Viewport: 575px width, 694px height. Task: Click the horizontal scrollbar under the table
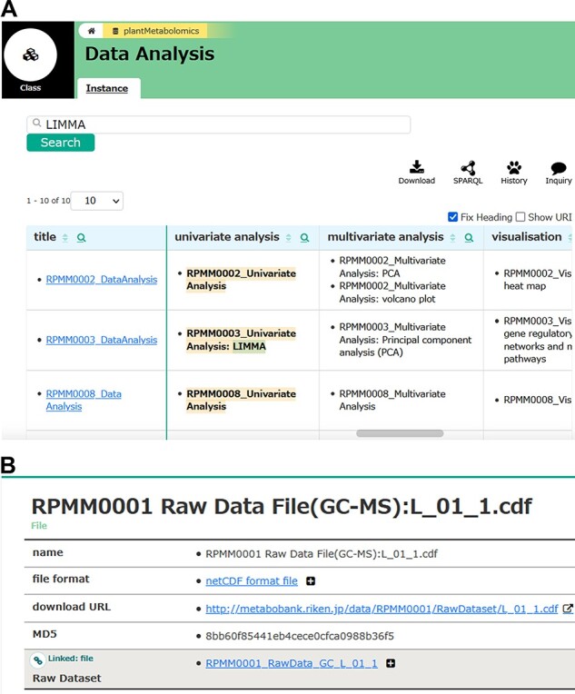pyautogui.click(x=400, y=433)
